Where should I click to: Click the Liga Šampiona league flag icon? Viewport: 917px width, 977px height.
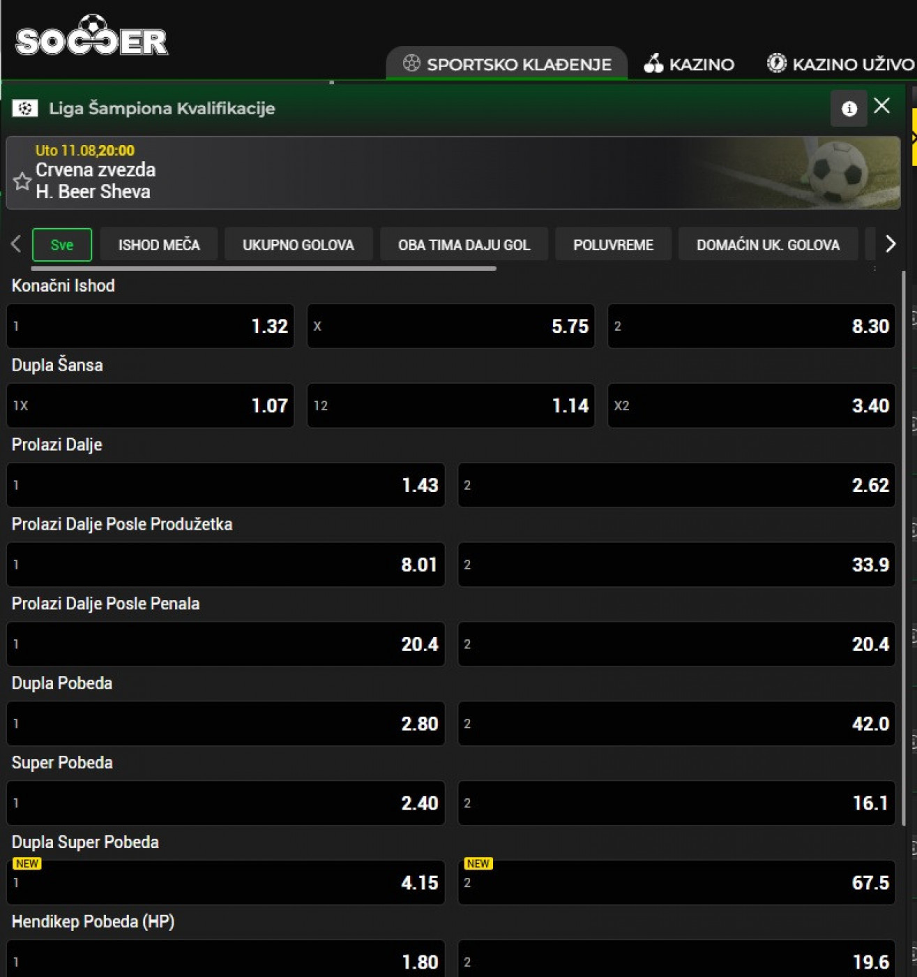pos(25,108)
